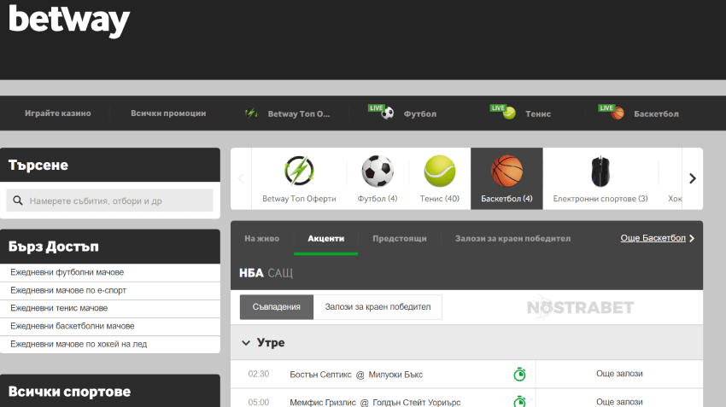This screenshot has width=726, height=407.
Task: Click the search magnifier icon
Action: (x=18, y=201)
